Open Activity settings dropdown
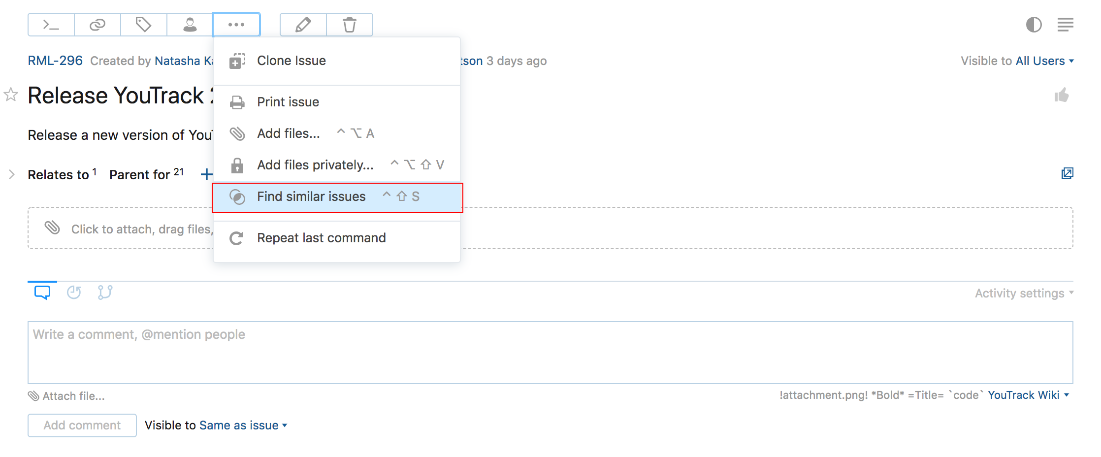Image resolution: width=1101 pixels, height=457 pixels. pos(1024,293)
